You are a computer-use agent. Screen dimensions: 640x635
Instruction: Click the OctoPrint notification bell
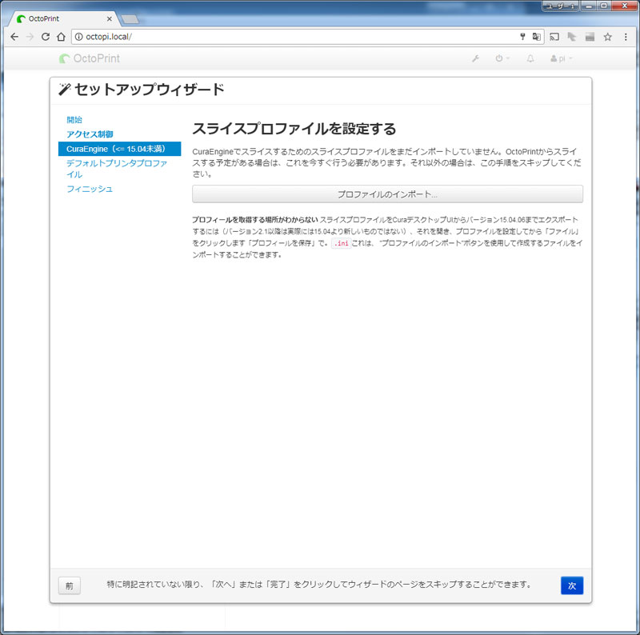click(x=530, y=58)
